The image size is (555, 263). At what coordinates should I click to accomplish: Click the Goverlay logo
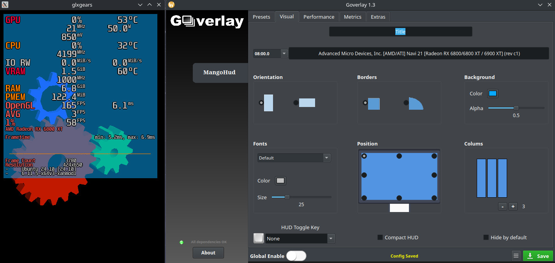pyautogui.click(x=207, y=21)
